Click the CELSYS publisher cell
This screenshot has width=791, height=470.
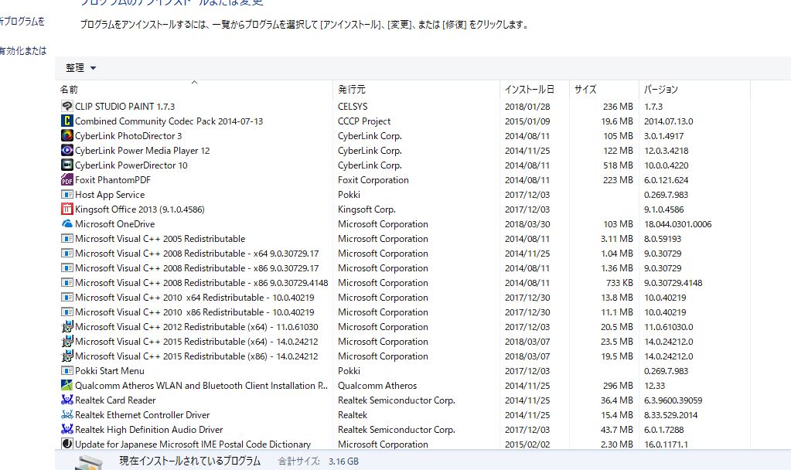(353, 107)
